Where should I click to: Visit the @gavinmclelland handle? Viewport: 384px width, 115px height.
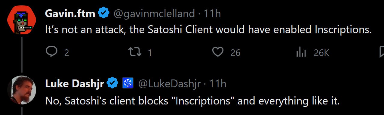154,14
